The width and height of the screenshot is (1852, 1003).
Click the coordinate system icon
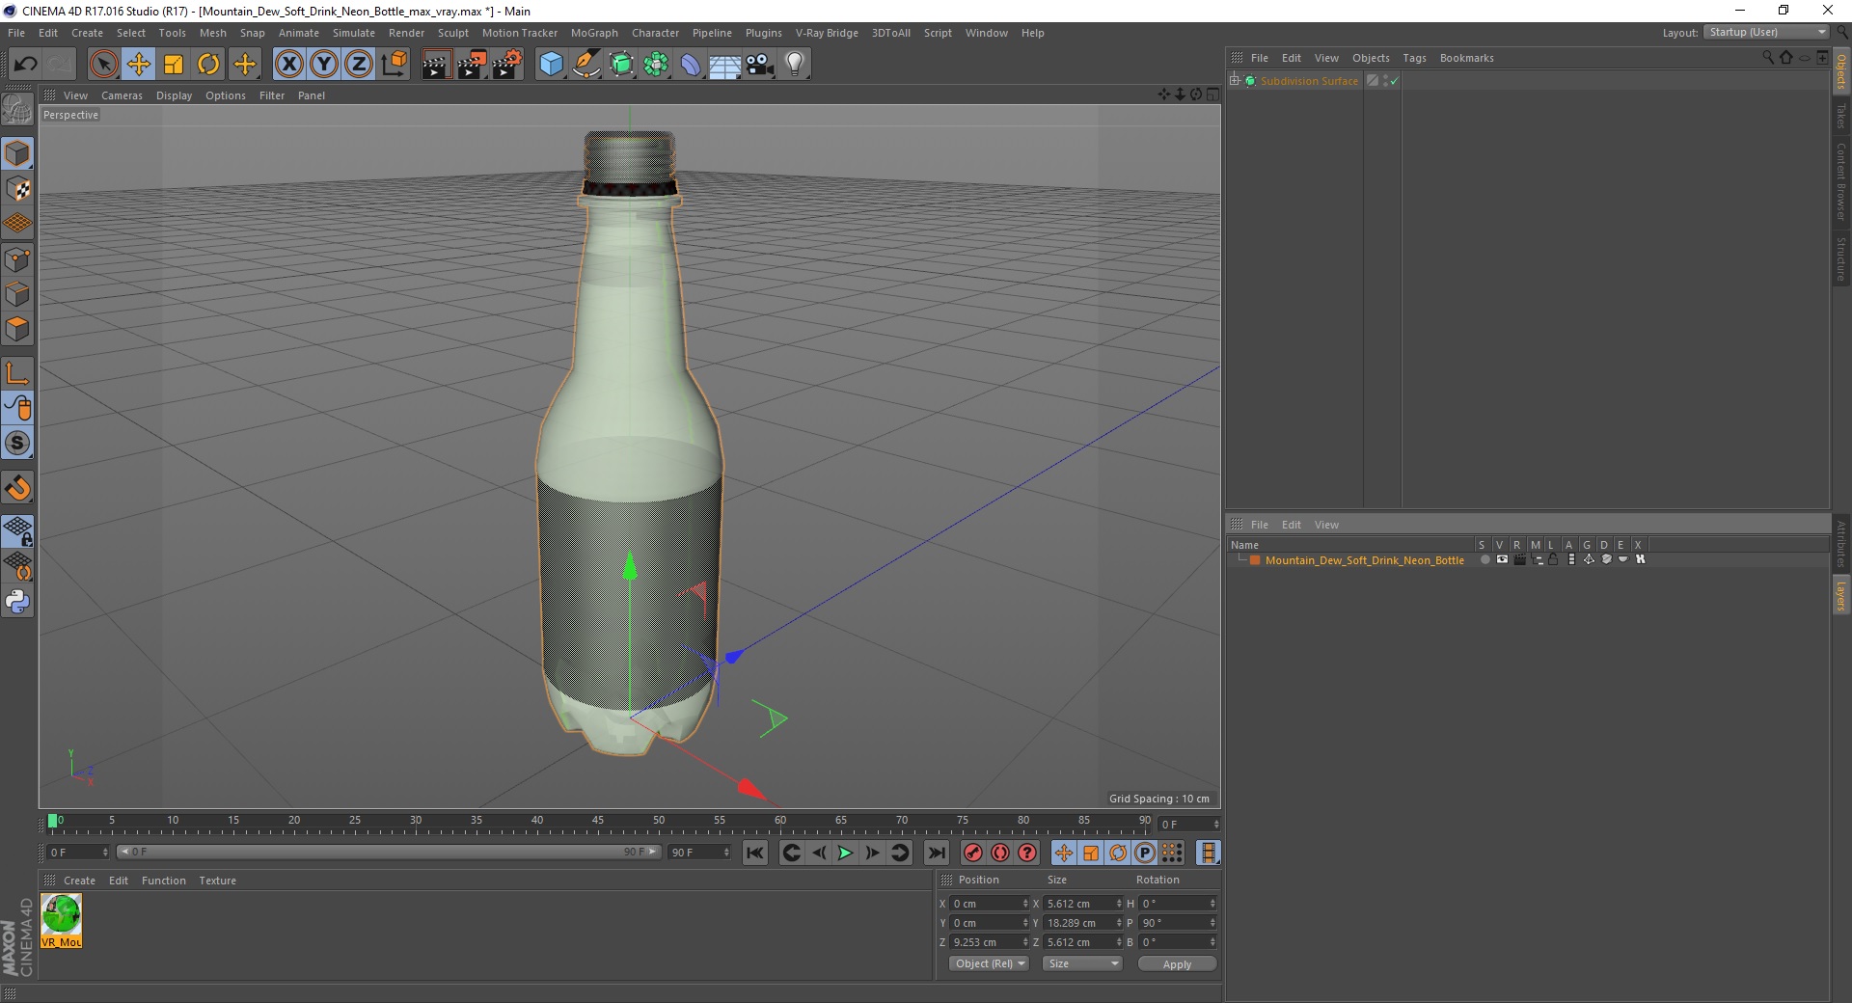click(x=394, y=65)
